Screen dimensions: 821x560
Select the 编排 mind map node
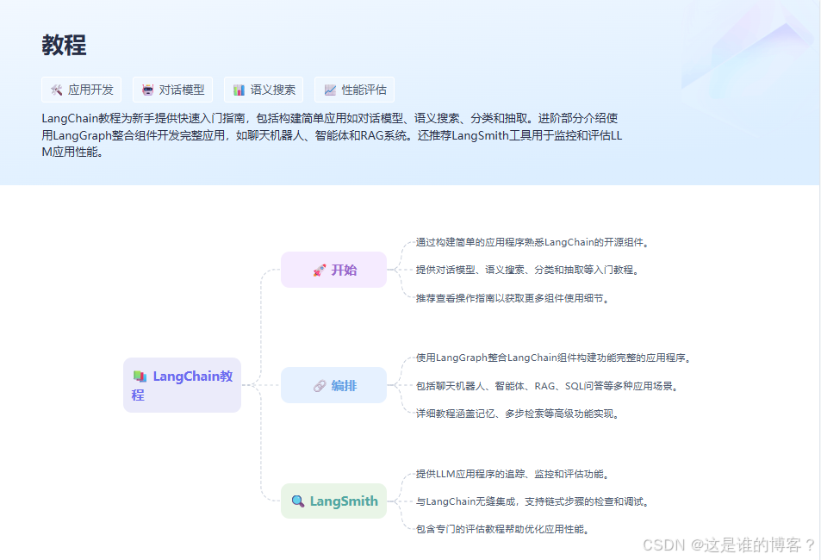tap(334, 385)
